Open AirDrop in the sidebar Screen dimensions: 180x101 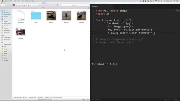[5, 28]
